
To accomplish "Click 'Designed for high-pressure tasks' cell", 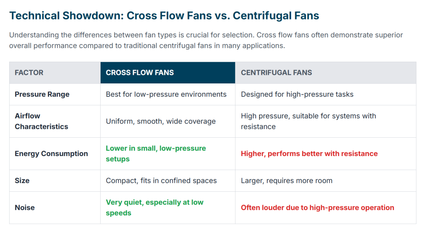I will coord(297,94).
